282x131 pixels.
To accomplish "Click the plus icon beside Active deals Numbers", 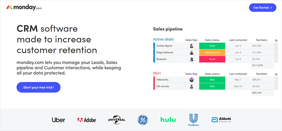I will coord(276,40).
